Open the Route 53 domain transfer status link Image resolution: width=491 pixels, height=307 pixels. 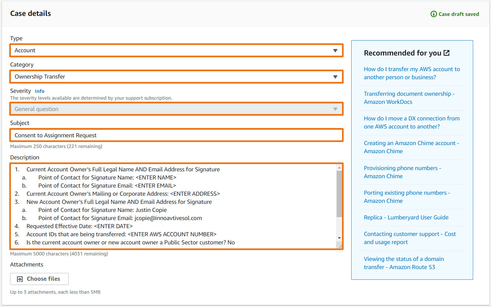coord(404,263)
